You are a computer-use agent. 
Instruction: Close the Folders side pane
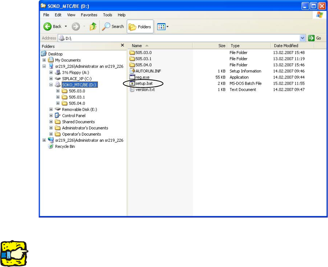pyautogui.click(x=122, y=45)
